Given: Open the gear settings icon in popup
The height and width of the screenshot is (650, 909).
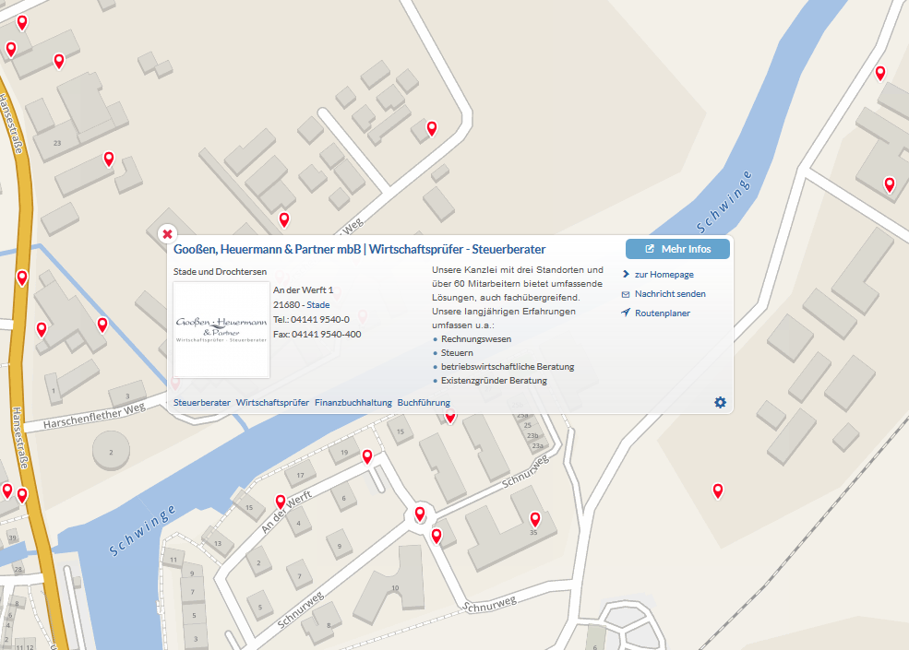Looking at the screenshot, I should tap(720, 402).
